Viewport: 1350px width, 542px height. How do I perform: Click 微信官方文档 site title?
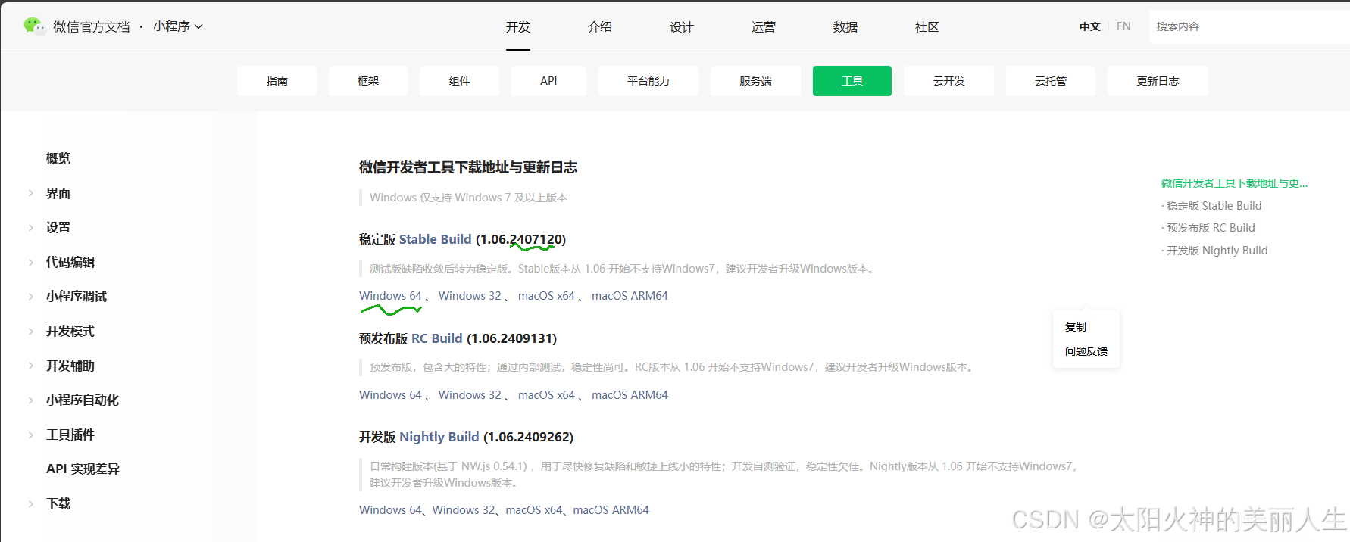pos(92,26)
